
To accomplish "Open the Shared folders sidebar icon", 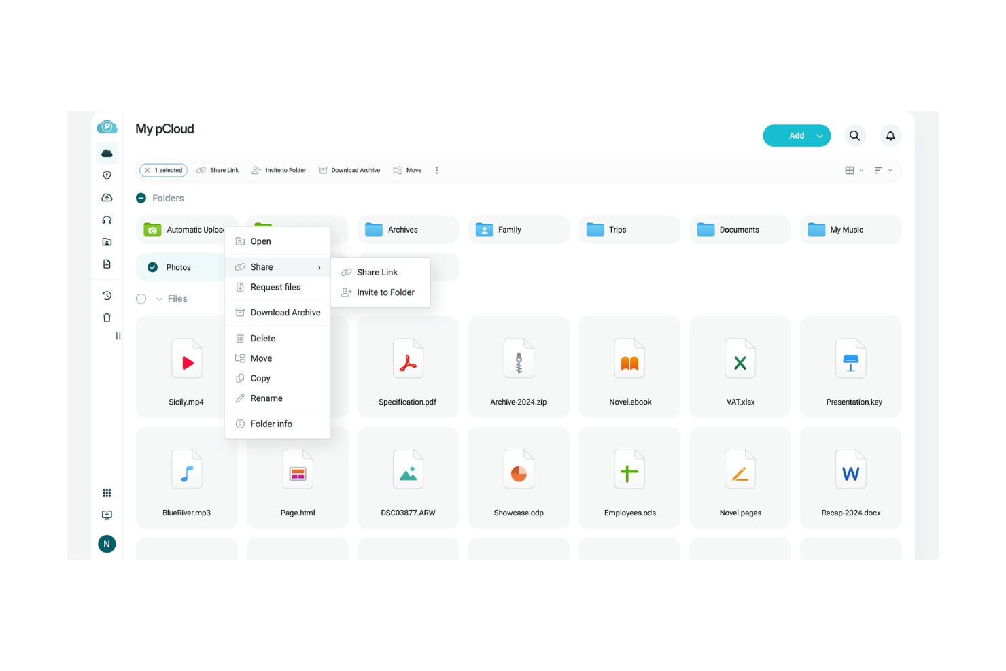I will [107, 242].
